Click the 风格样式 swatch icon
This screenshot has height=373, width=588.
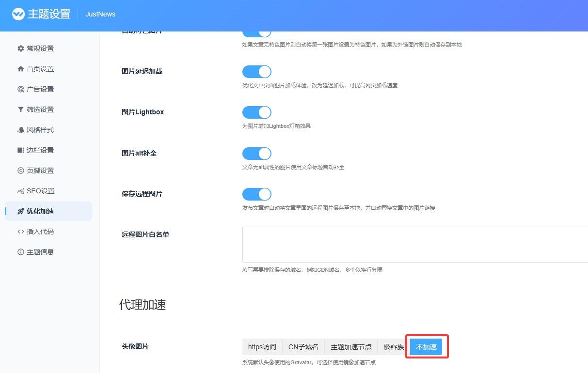(x=20, y=130)
